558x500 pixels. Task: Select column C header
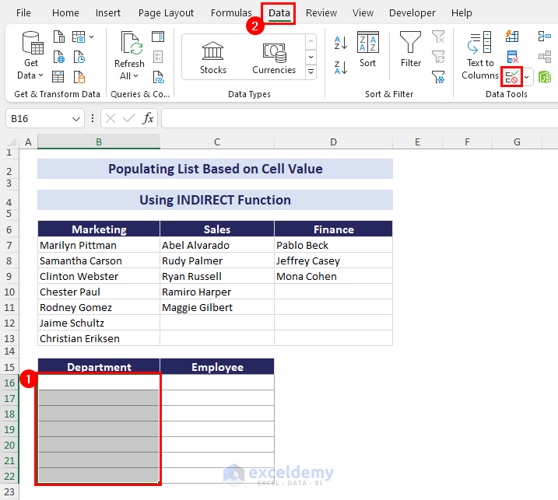(217, 142)
